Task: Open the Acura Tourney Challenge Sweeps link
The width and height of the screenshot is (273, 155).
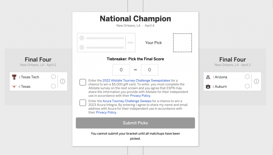Action: 127,101
